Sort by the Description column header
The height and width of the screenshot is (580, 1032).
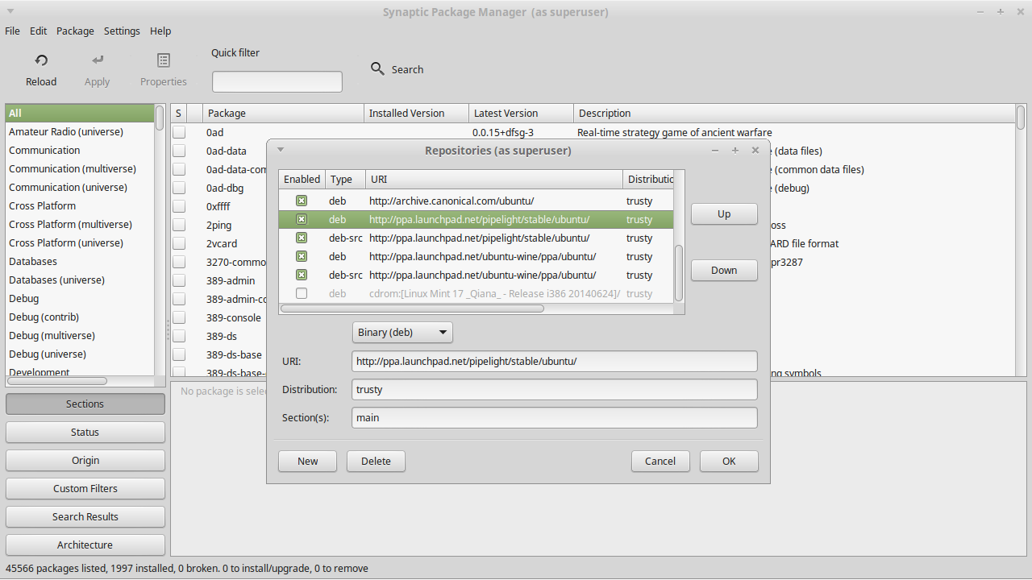pyautogui.click(x=794, y=114)
